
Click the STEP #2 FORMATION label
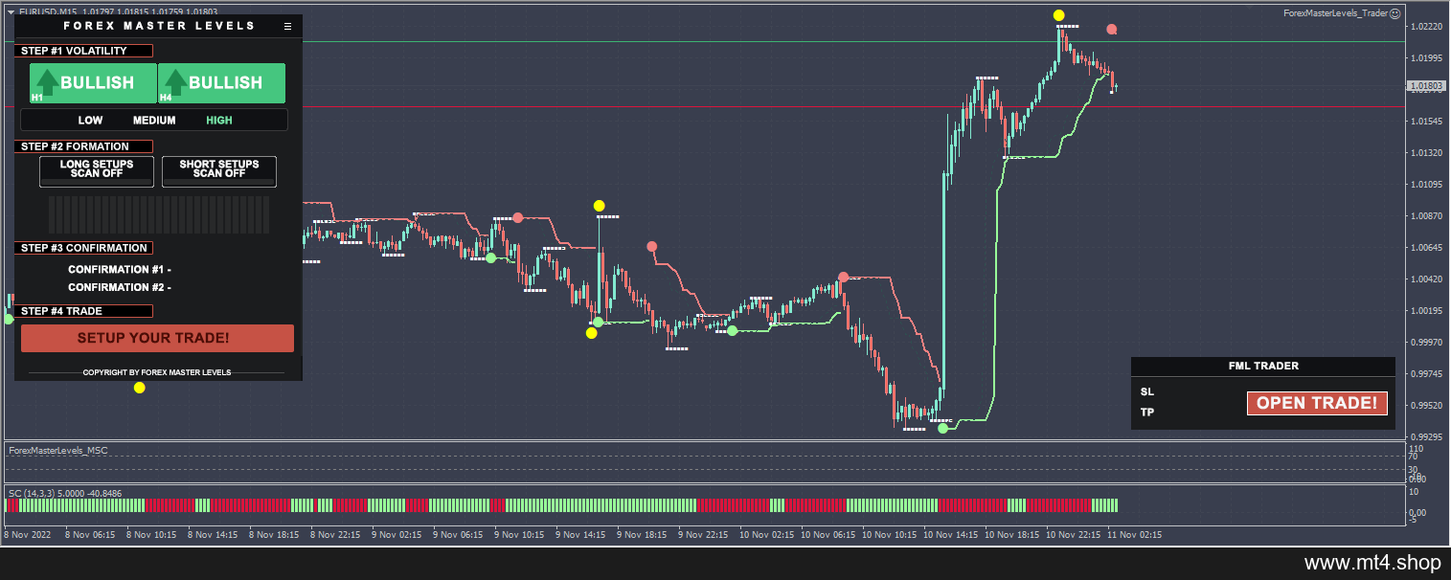[x=83, y=146]
